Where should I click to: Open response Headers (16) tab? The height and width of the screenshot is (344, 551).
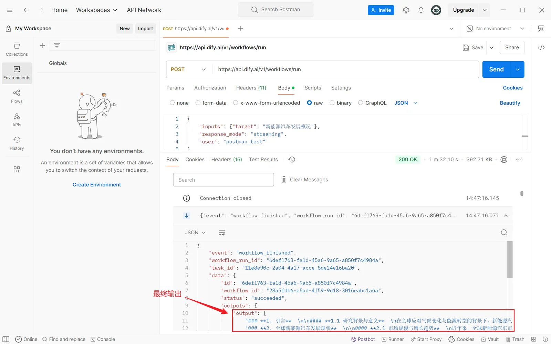click(227, 160)
